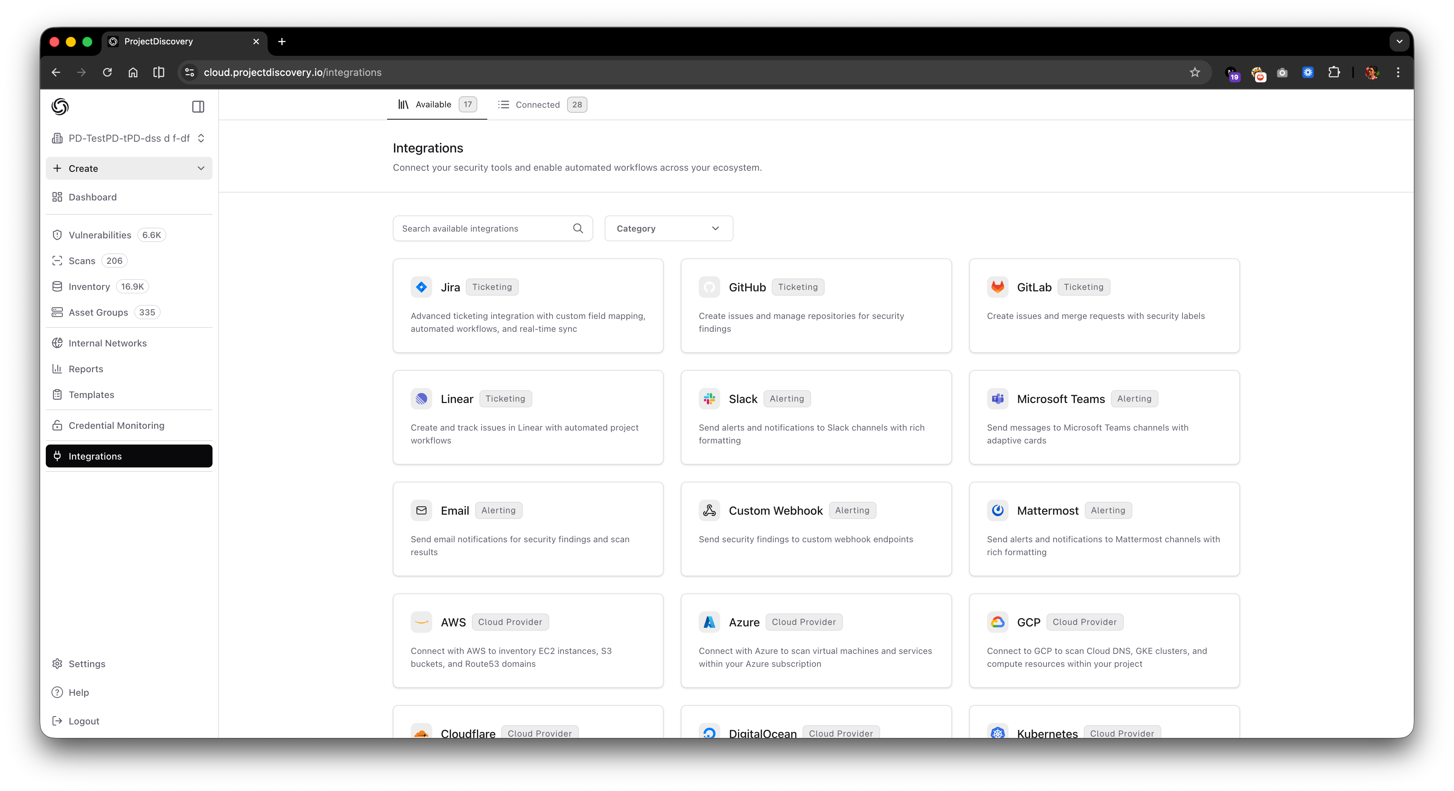Image resolution: width=1454 pixels, height=791 pixels.
Task: Expand the Create menu
Action: [129, 168]
